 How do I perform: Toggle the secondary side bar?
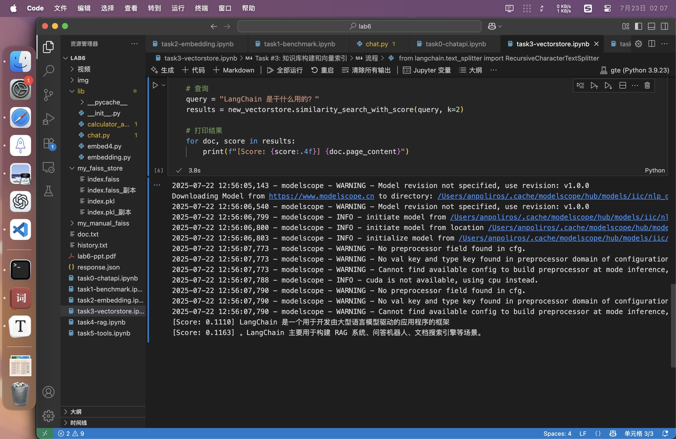664,26
